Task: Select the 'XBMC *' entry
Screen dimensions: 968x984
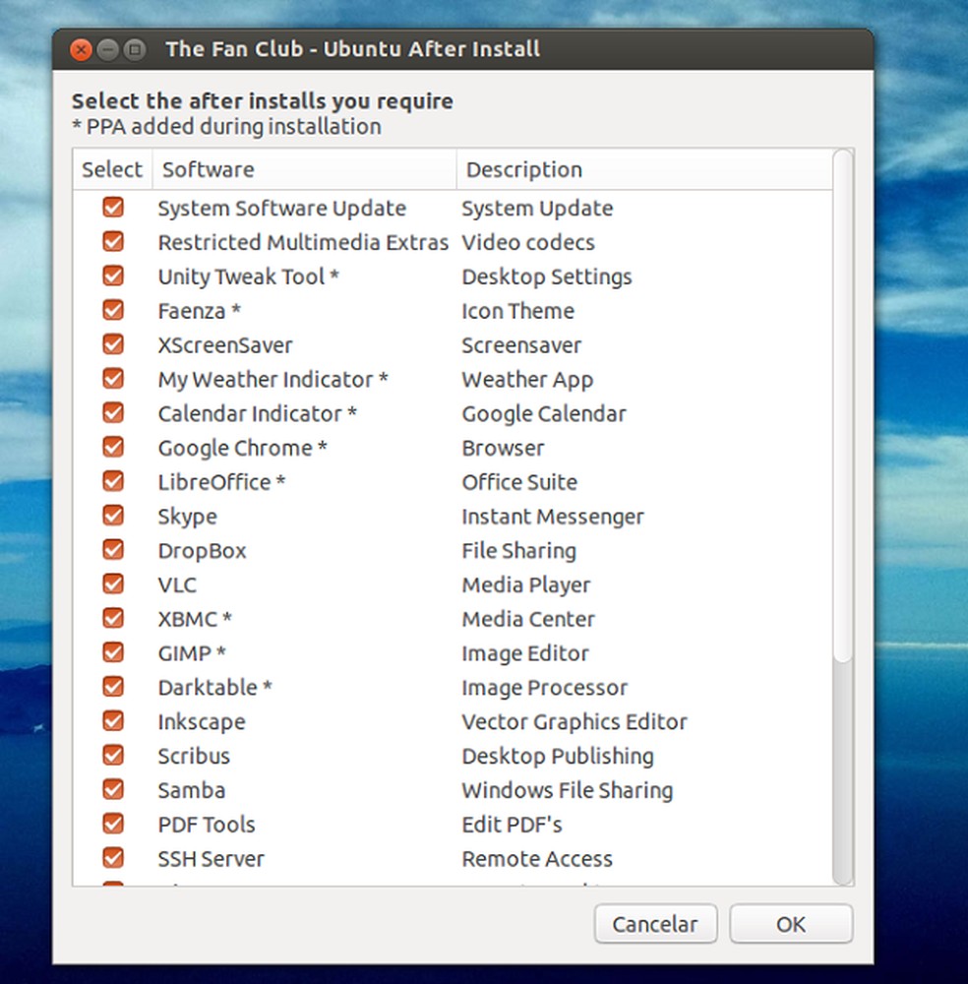Action: coord(195,619)
